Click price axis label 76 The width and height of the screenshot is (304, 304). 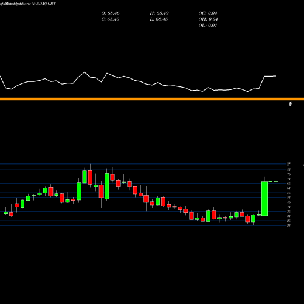click(289, 174)
